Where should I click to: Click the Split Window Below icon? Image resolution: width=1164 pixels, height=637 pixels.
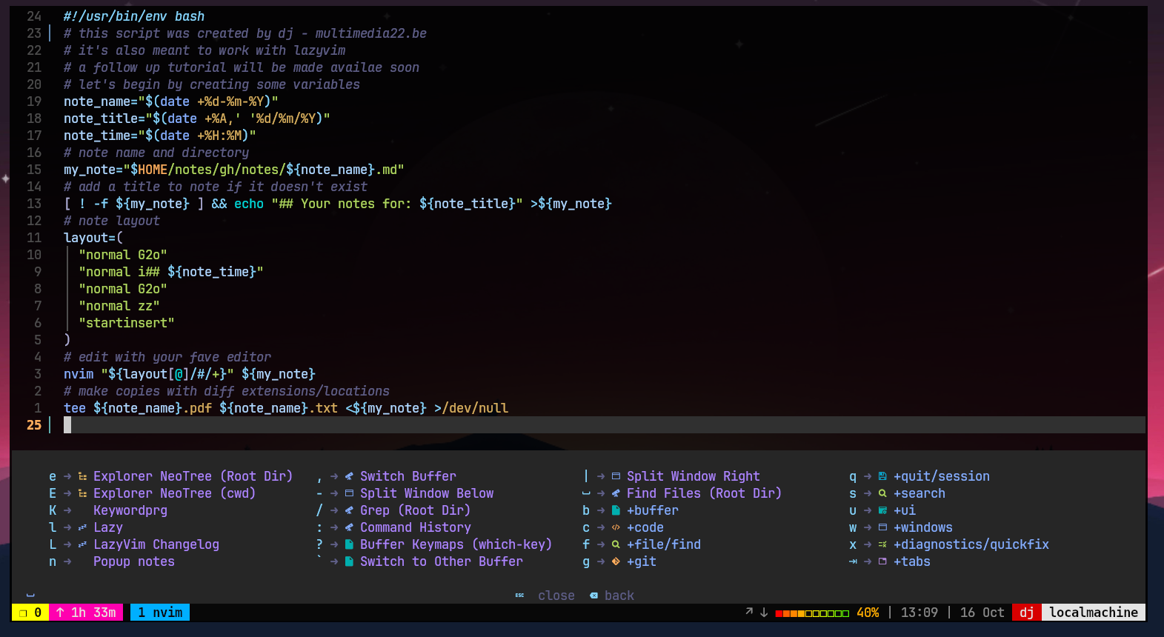349,493
